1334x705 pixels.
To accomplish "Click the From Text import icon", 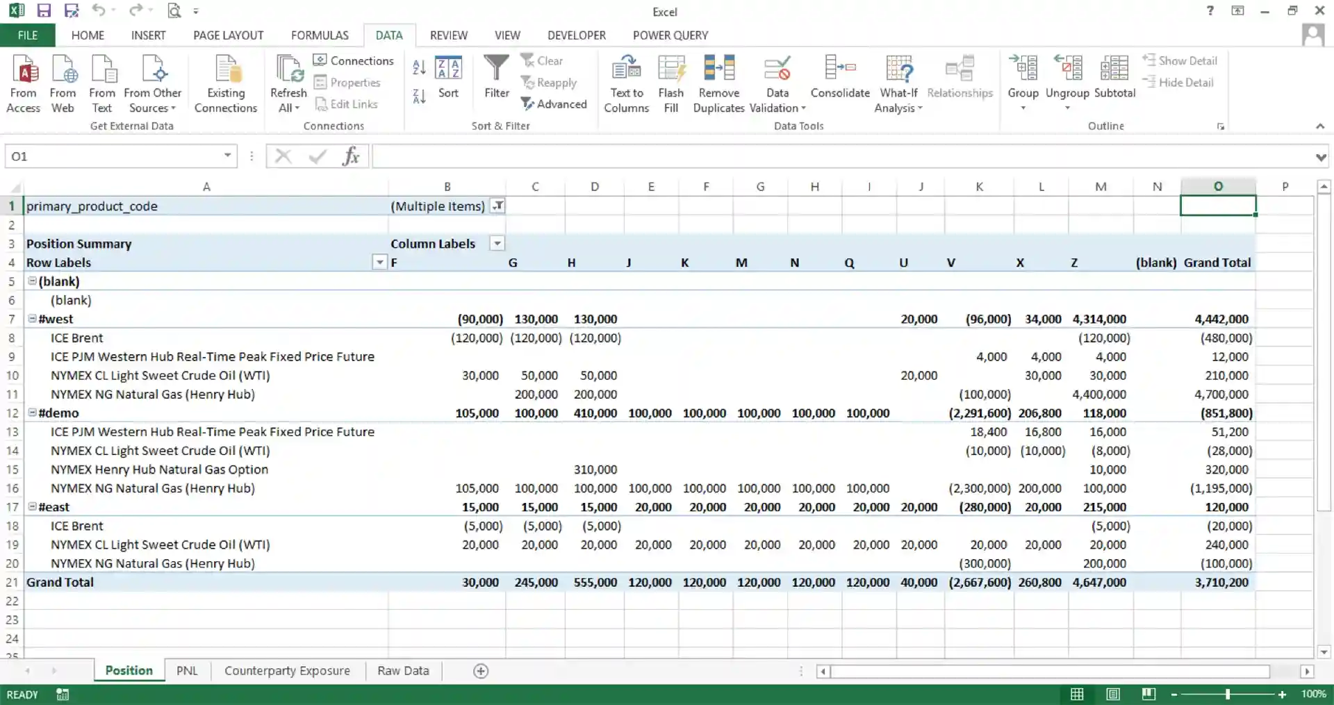I will click(x=102, y=83).
